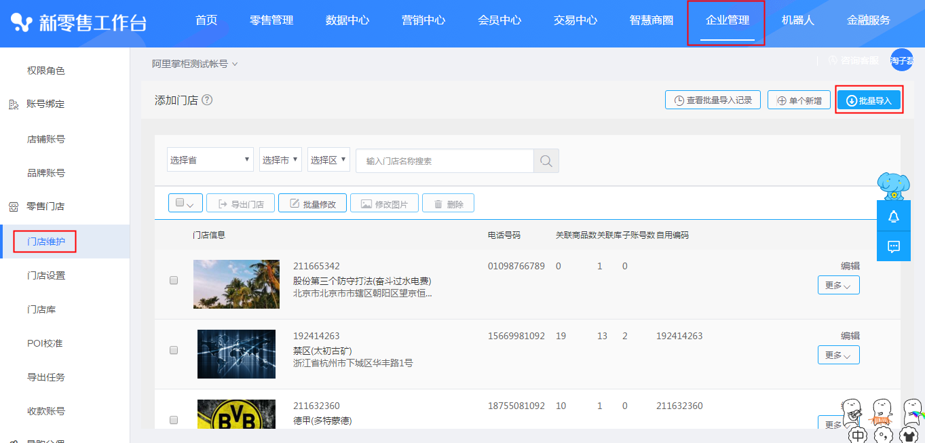Open the 首页 tab
The height and width of the screenshot is (443, 925).
(206, 20)
